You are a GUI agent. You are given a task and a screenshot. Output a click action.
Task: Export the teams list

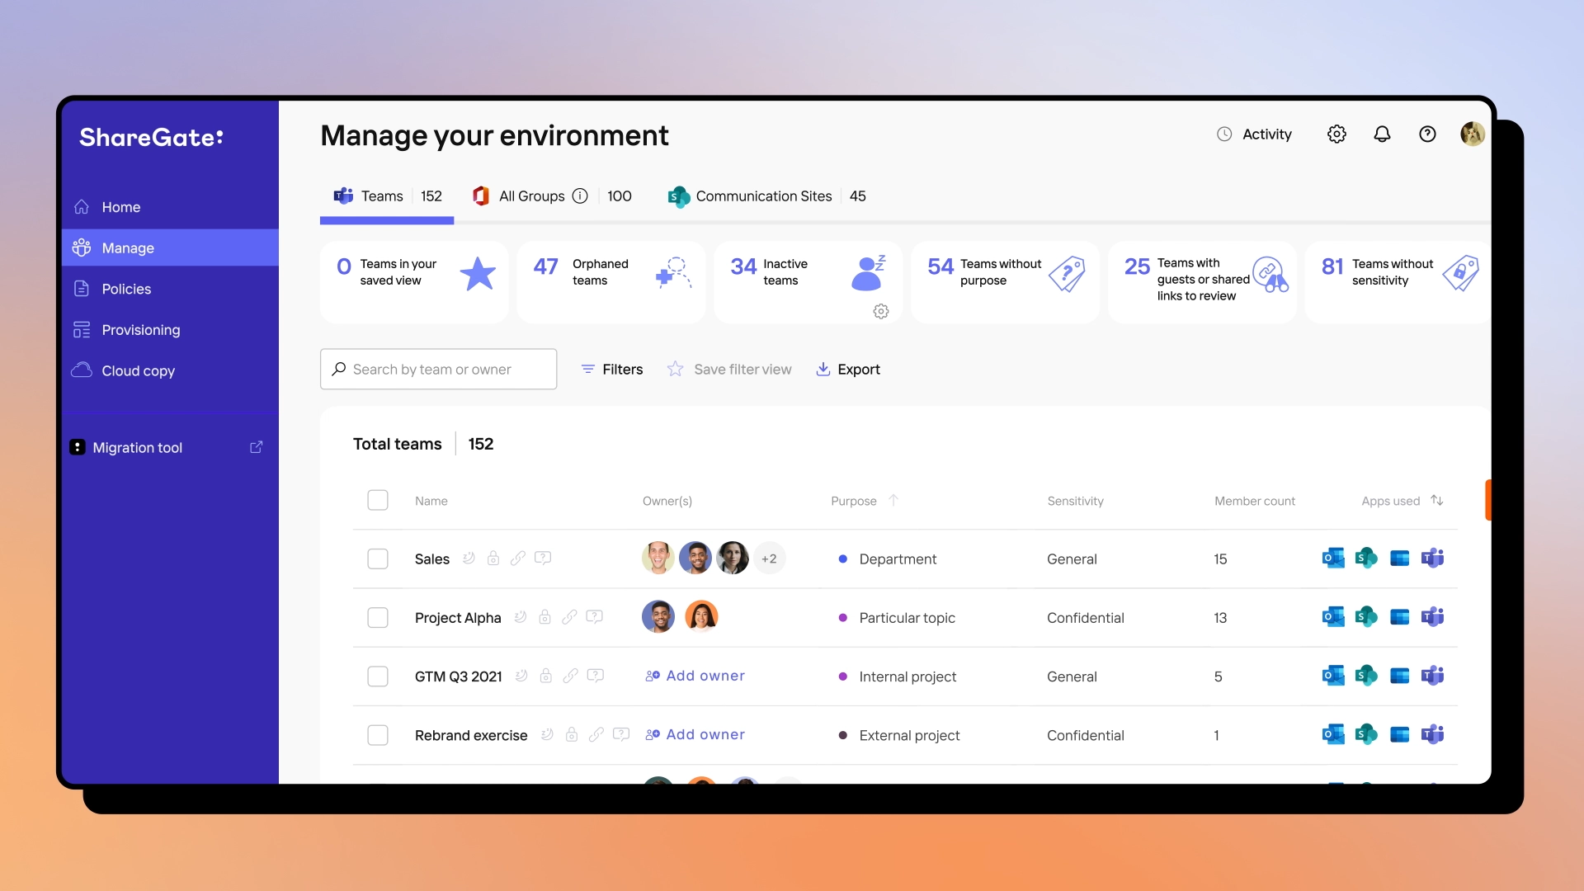point(847,370)
